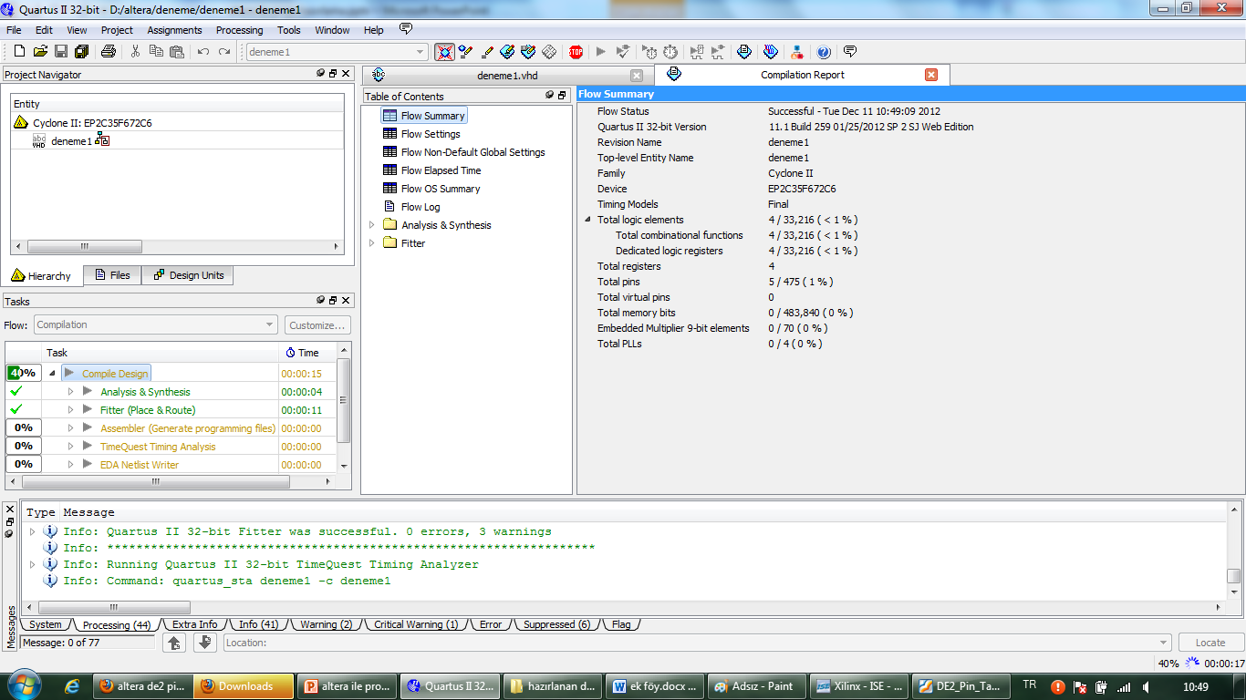The image size is (1246, 700).
Task: Click the Save All toolbar icon
Action: point(82,52)
